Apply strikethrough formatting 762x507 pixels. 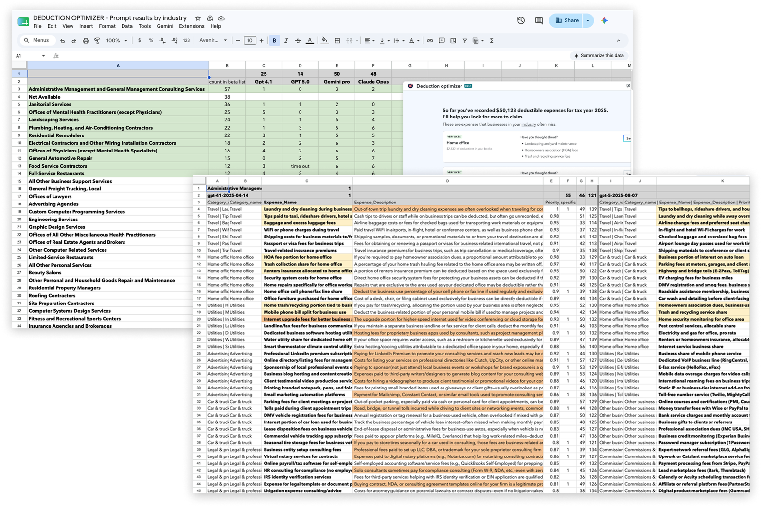point(298,41)
